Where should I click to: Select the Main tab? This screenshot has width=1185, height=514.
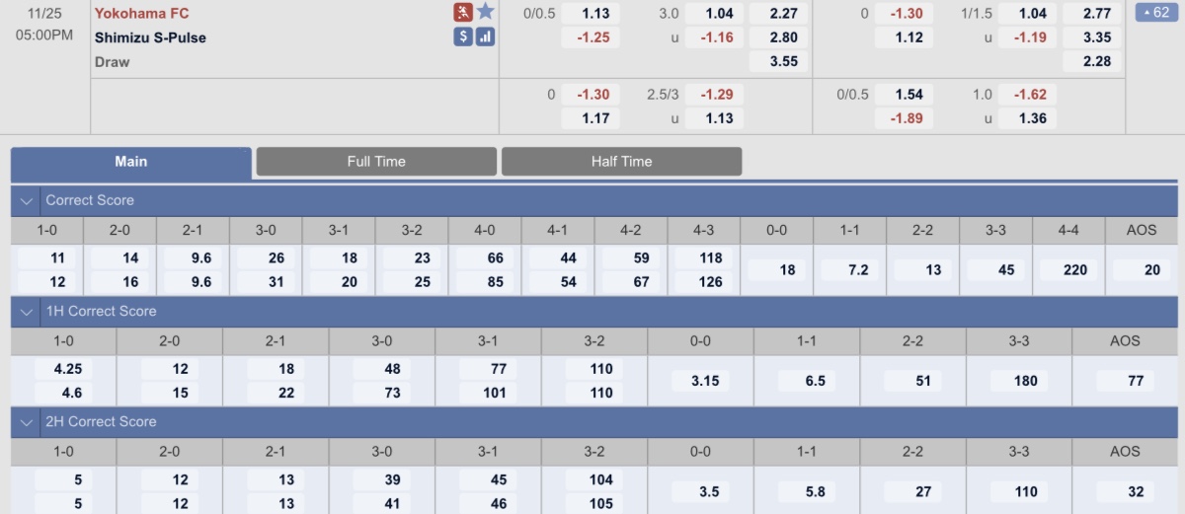point(131,162)
